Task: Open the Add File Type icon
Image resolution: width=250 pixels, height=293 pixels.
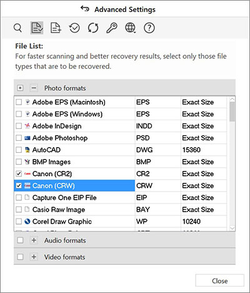Action: point(56,28)
